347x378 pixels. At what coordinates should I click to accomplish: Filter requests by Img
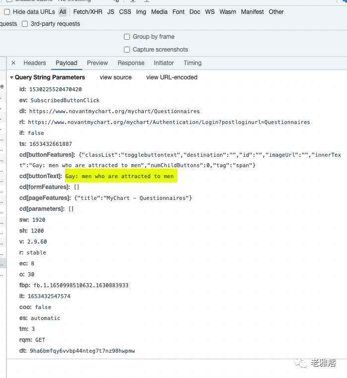141,12
